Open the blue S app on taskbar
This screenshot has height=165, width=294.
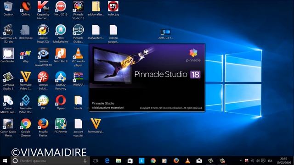click(x=141, y=161)
